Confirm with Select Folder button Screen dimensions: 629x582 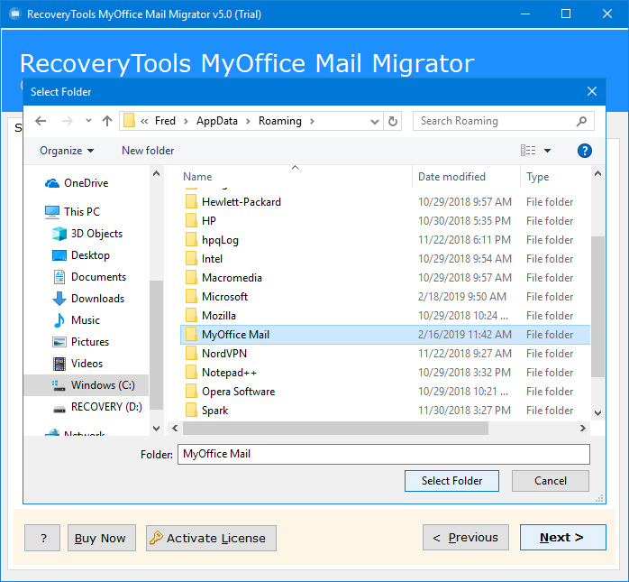pyautogui.click(x=451, y=481)
